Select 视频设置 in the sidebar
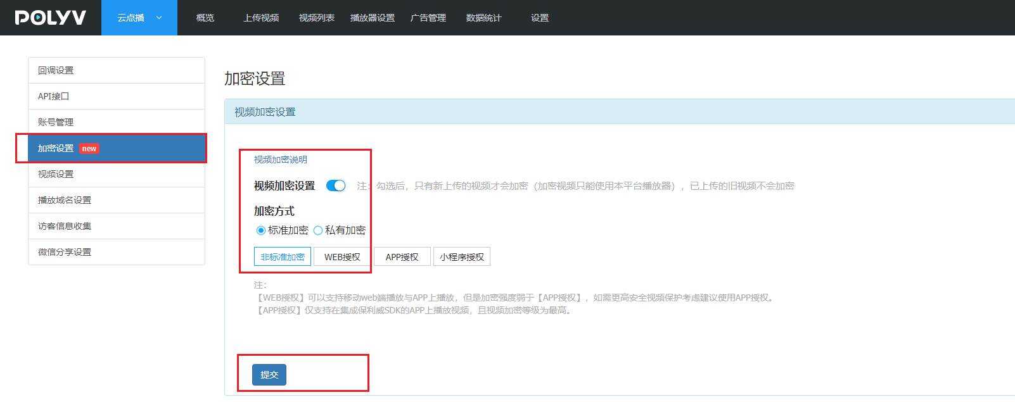 117,174
